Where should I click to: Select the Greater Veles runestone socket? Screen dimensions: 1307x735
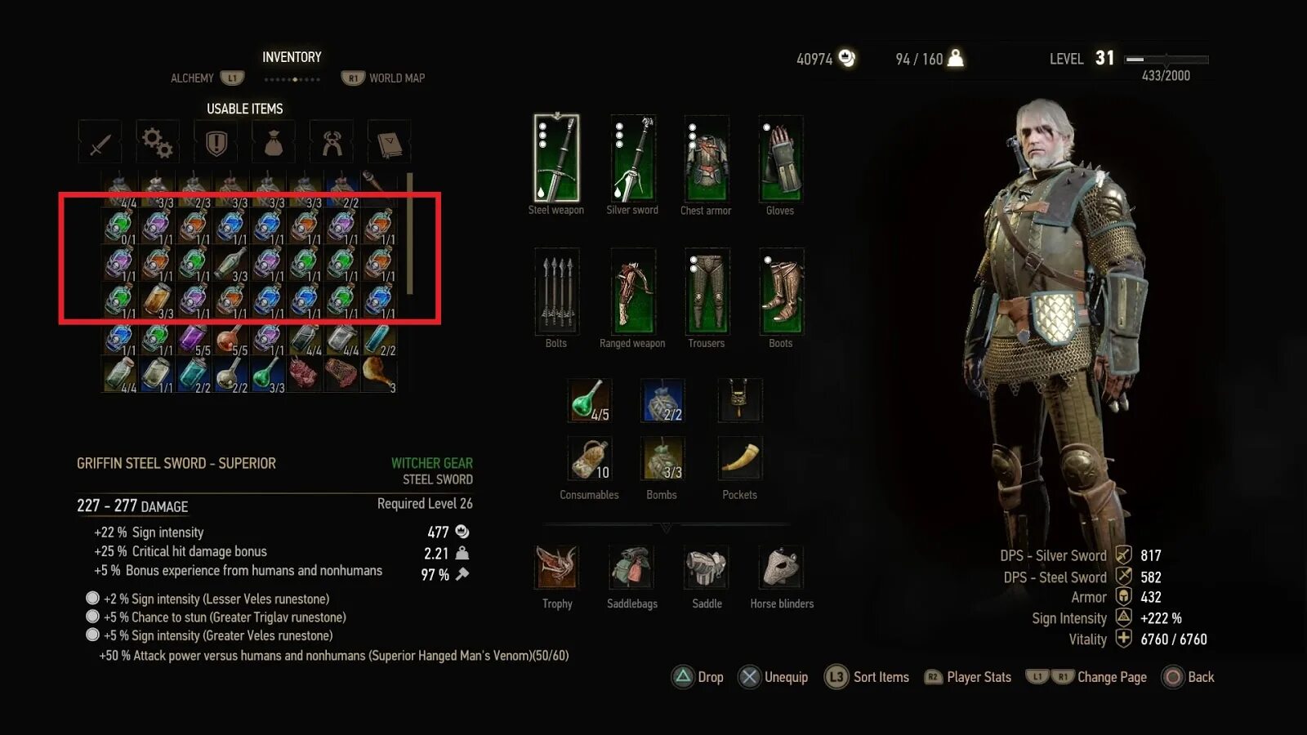(92, 635)
